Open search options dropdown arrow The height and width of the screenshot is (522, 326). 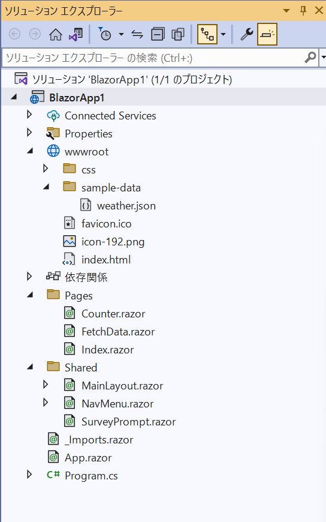coord(322,58)
